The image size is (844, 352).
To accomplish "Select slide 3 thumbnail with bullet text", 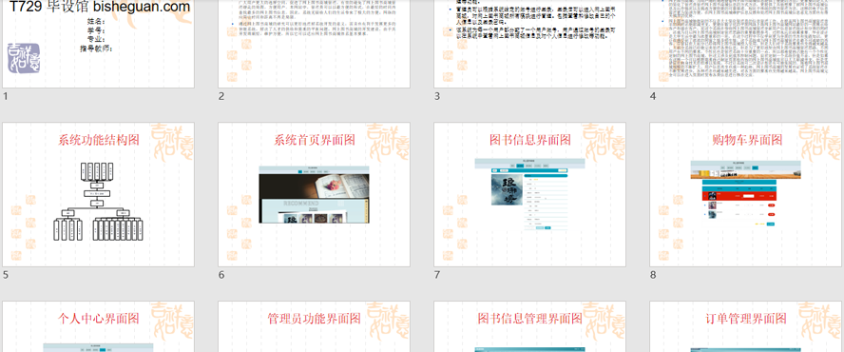I will [x=529, y=44].
